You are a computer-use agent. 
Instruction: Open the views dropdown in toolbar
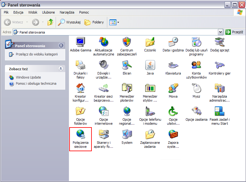tap(114, 22)
